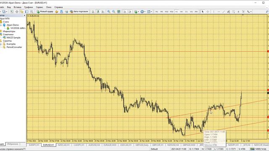Open the Справка menu

click(x=58, y=7)
